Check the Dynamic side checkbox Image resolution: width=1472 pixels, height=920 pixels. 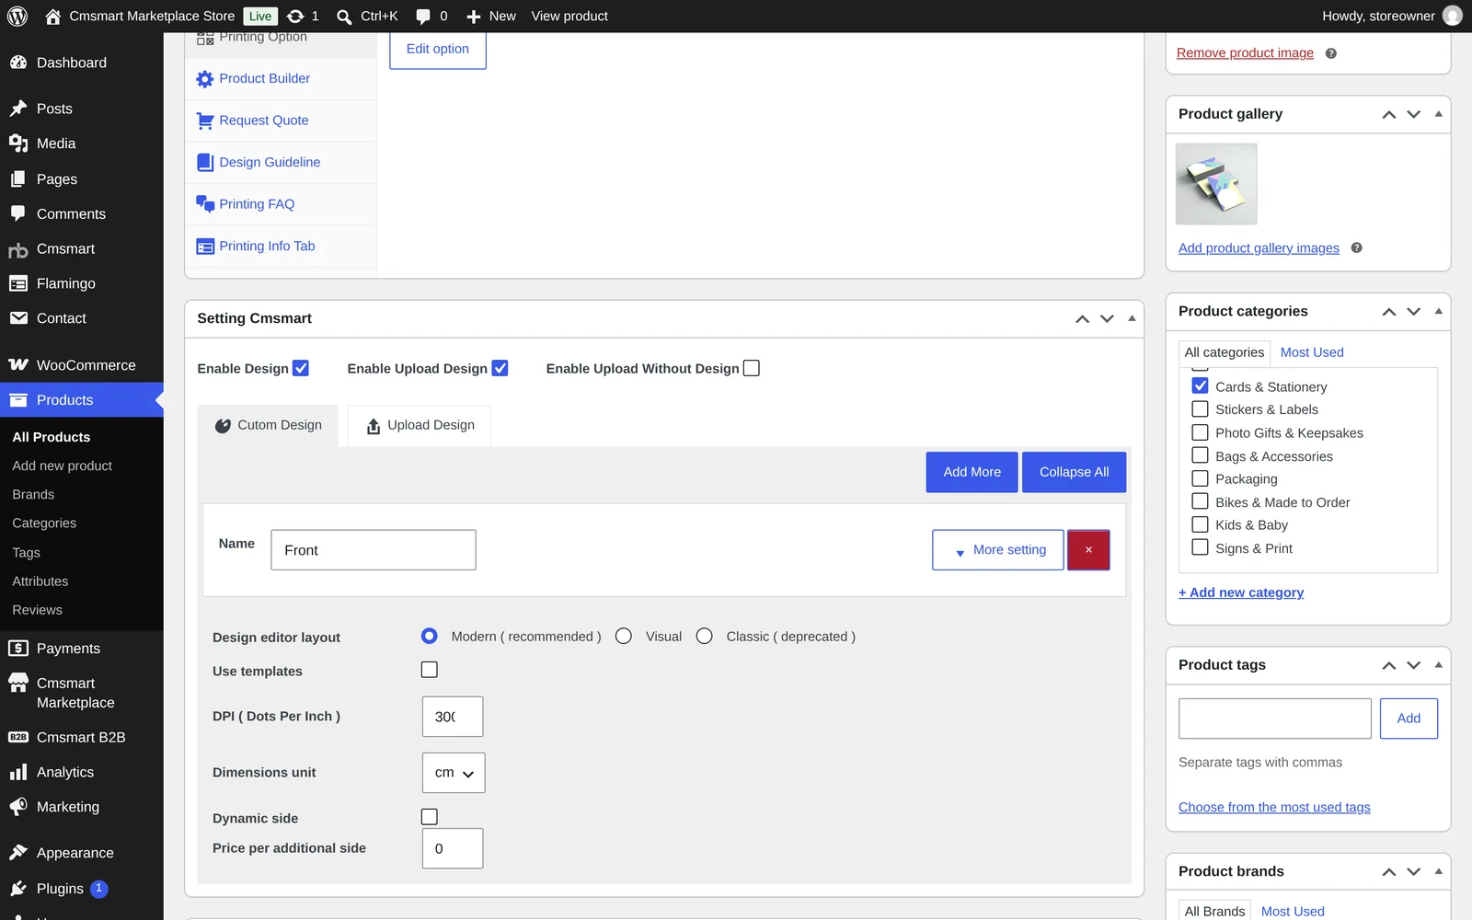pos(430,817)
